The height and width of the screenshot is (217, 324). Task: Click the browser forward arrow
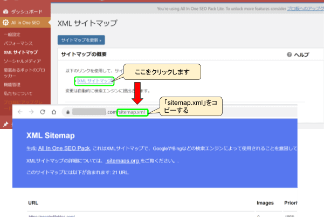pyautogui.click(x=30, y=112)
